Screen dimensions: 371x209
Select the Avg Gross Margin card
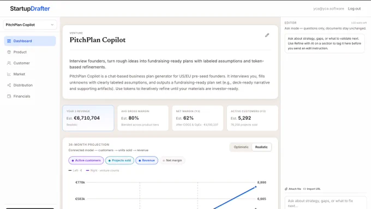coord(143,118)
